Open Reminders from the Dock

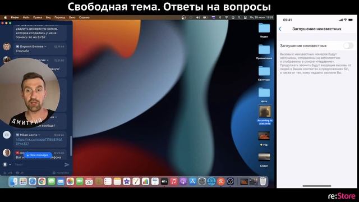click(108, 181)
